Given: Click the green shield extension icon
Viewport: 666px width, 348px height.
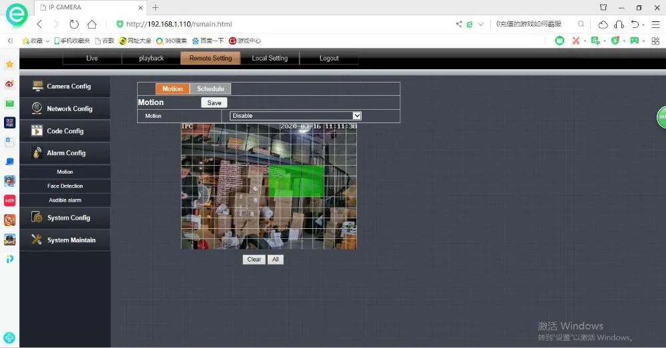Looking at the screenshot, I should pyautogui.click(x=615, y=41).
